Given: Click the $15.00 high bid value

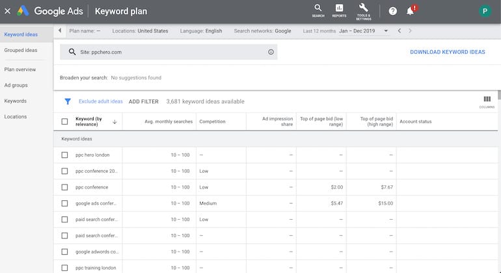Looking at the screenshot, I should [386, 203].
